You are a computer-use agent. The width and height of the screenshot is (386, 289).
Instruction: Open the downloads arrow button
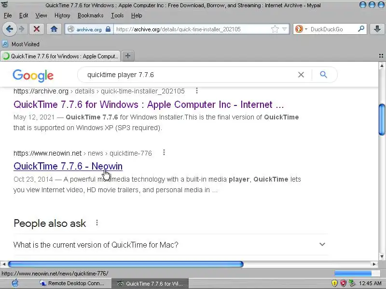tap(377, 29)
